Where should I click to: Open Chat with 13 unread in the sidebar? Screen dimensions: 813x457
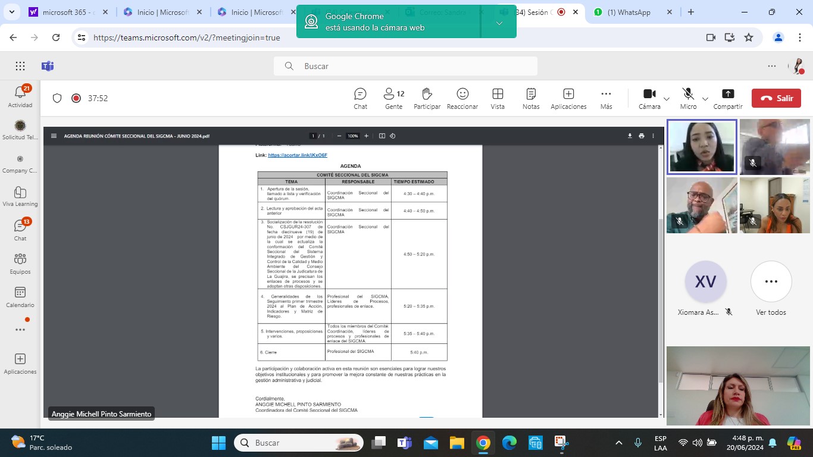[x=20, y=230]
